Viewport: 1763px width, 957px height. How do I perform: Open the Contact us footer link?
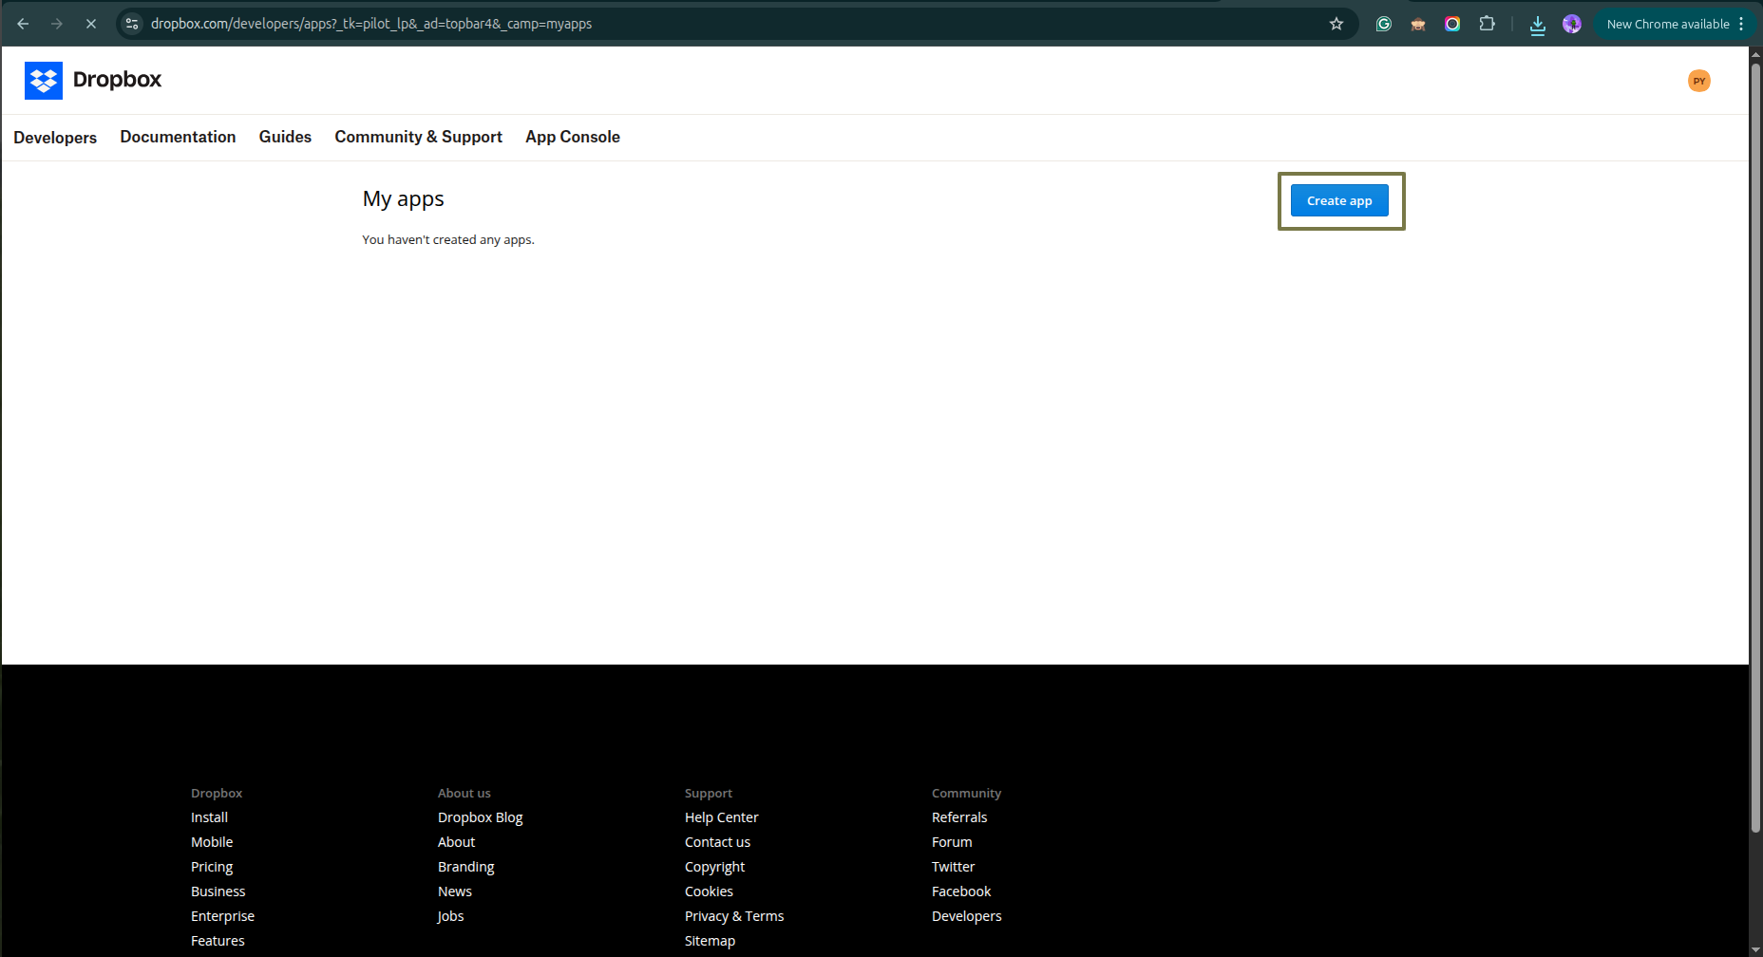718,842
